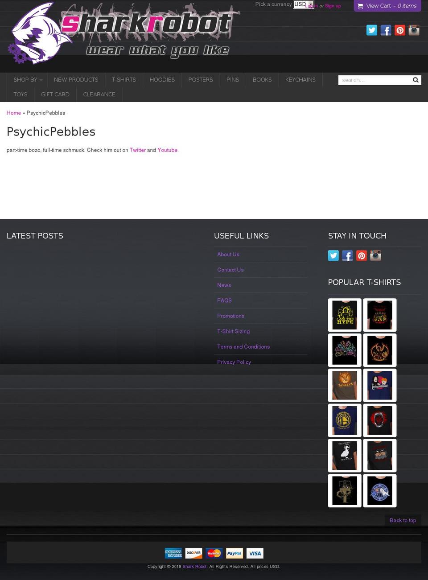Expand the Shop By menu
The image size is (428, 580).
(x=27, y=80)
